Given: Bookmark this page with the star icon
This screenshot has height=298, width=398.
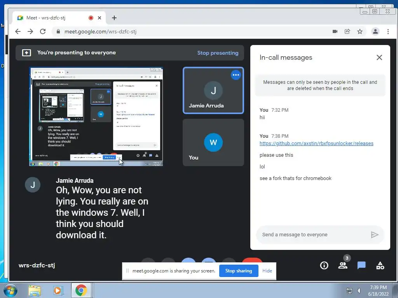Looking at the screenshot, I should [360, 31].
